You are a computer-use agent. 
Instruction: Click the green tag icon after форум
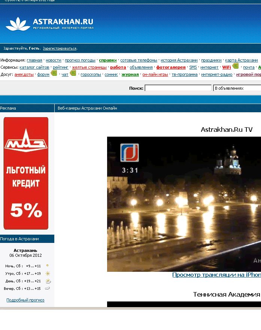click(x=54, y=73)
